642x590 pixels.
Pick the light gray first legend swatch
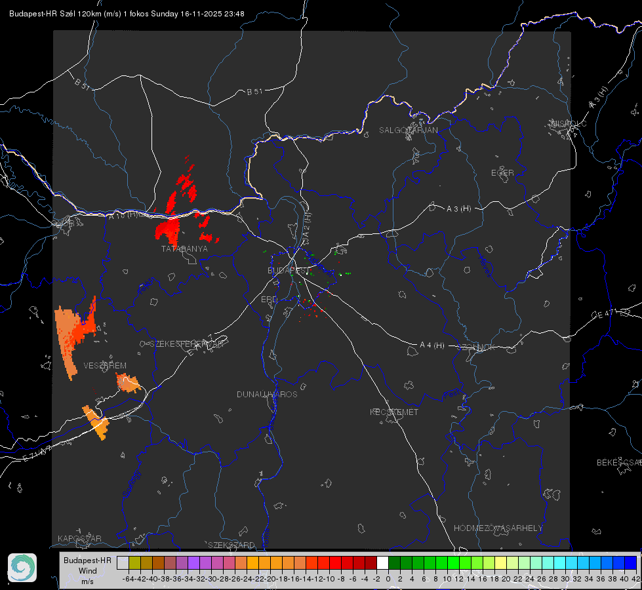pos(123,563)
